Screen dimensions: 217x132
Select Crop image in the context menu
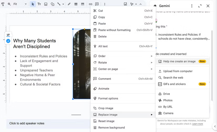[x=105, y=108]
